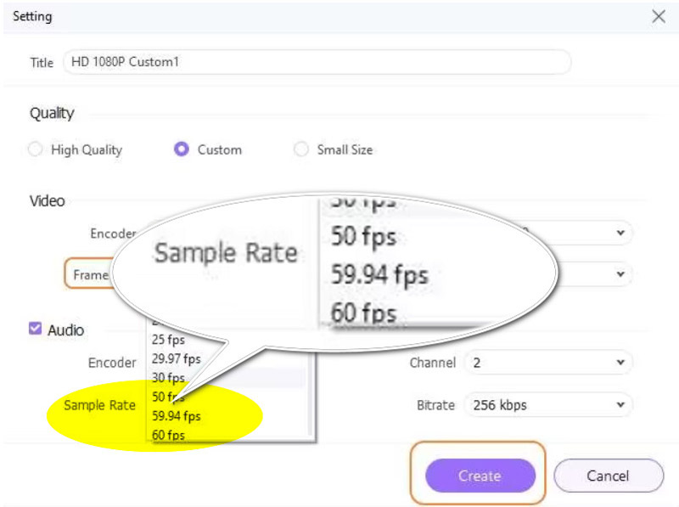Screen dimensions: 679x507
Task: Expand the dropdown right of video Encoder row
Action: (620, 234)
